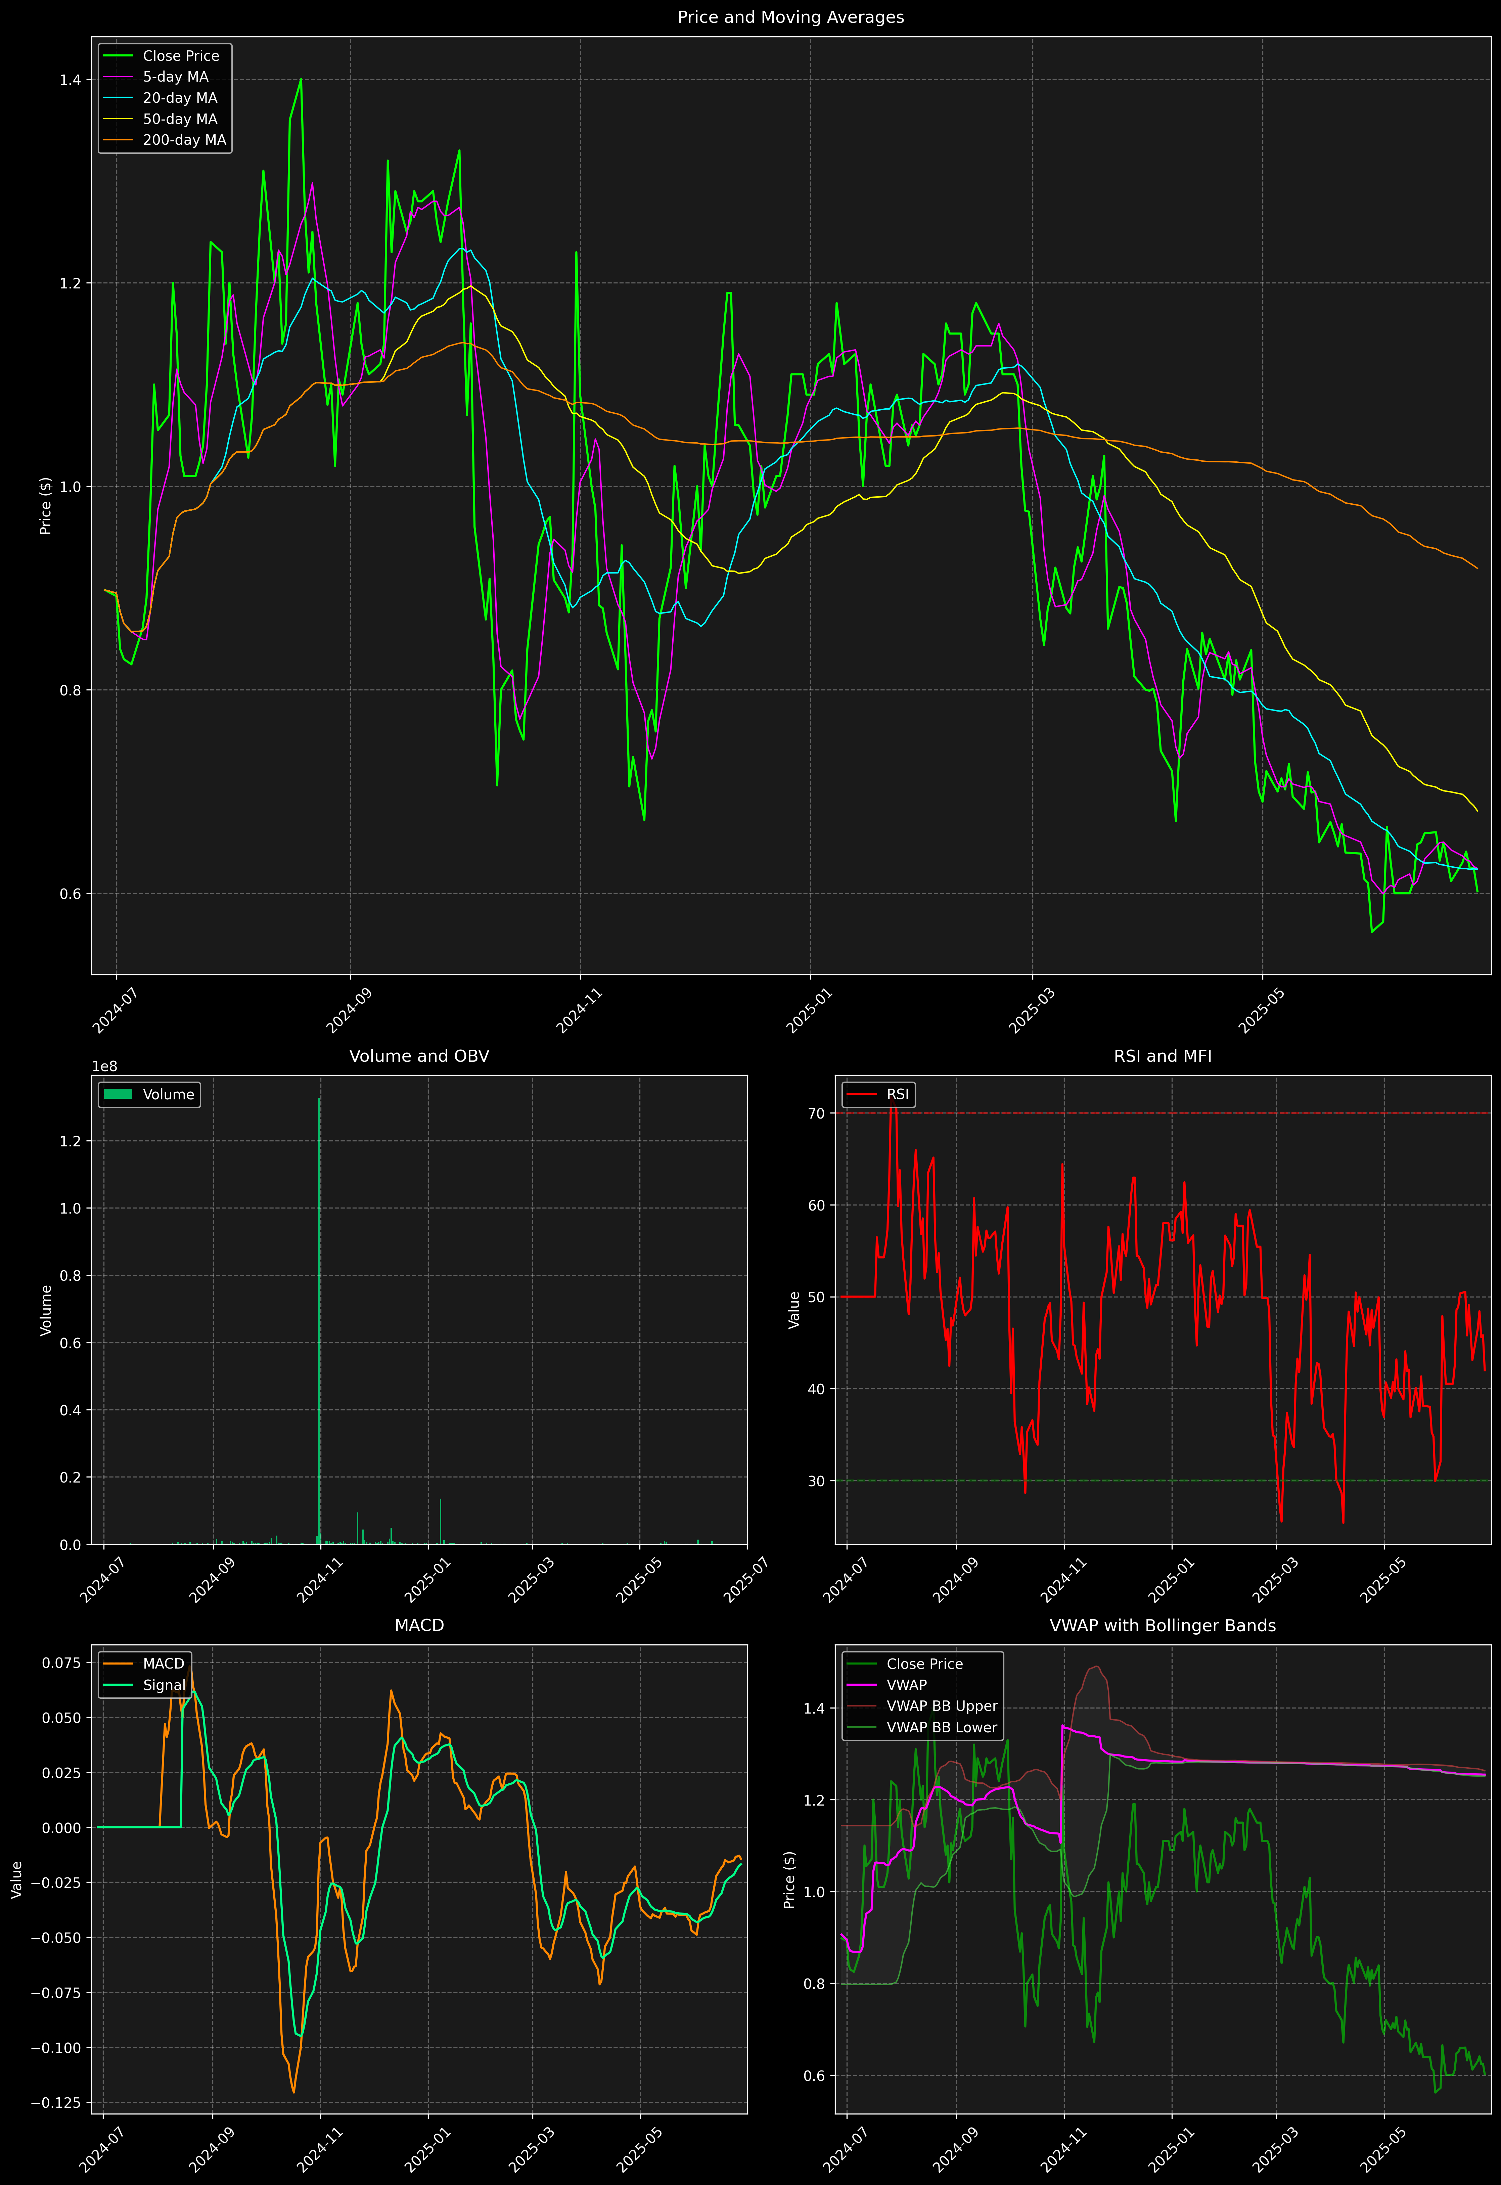Select the '50-day MA' legend entry
Screen dimensions: 1501x2185
point(161,120)
